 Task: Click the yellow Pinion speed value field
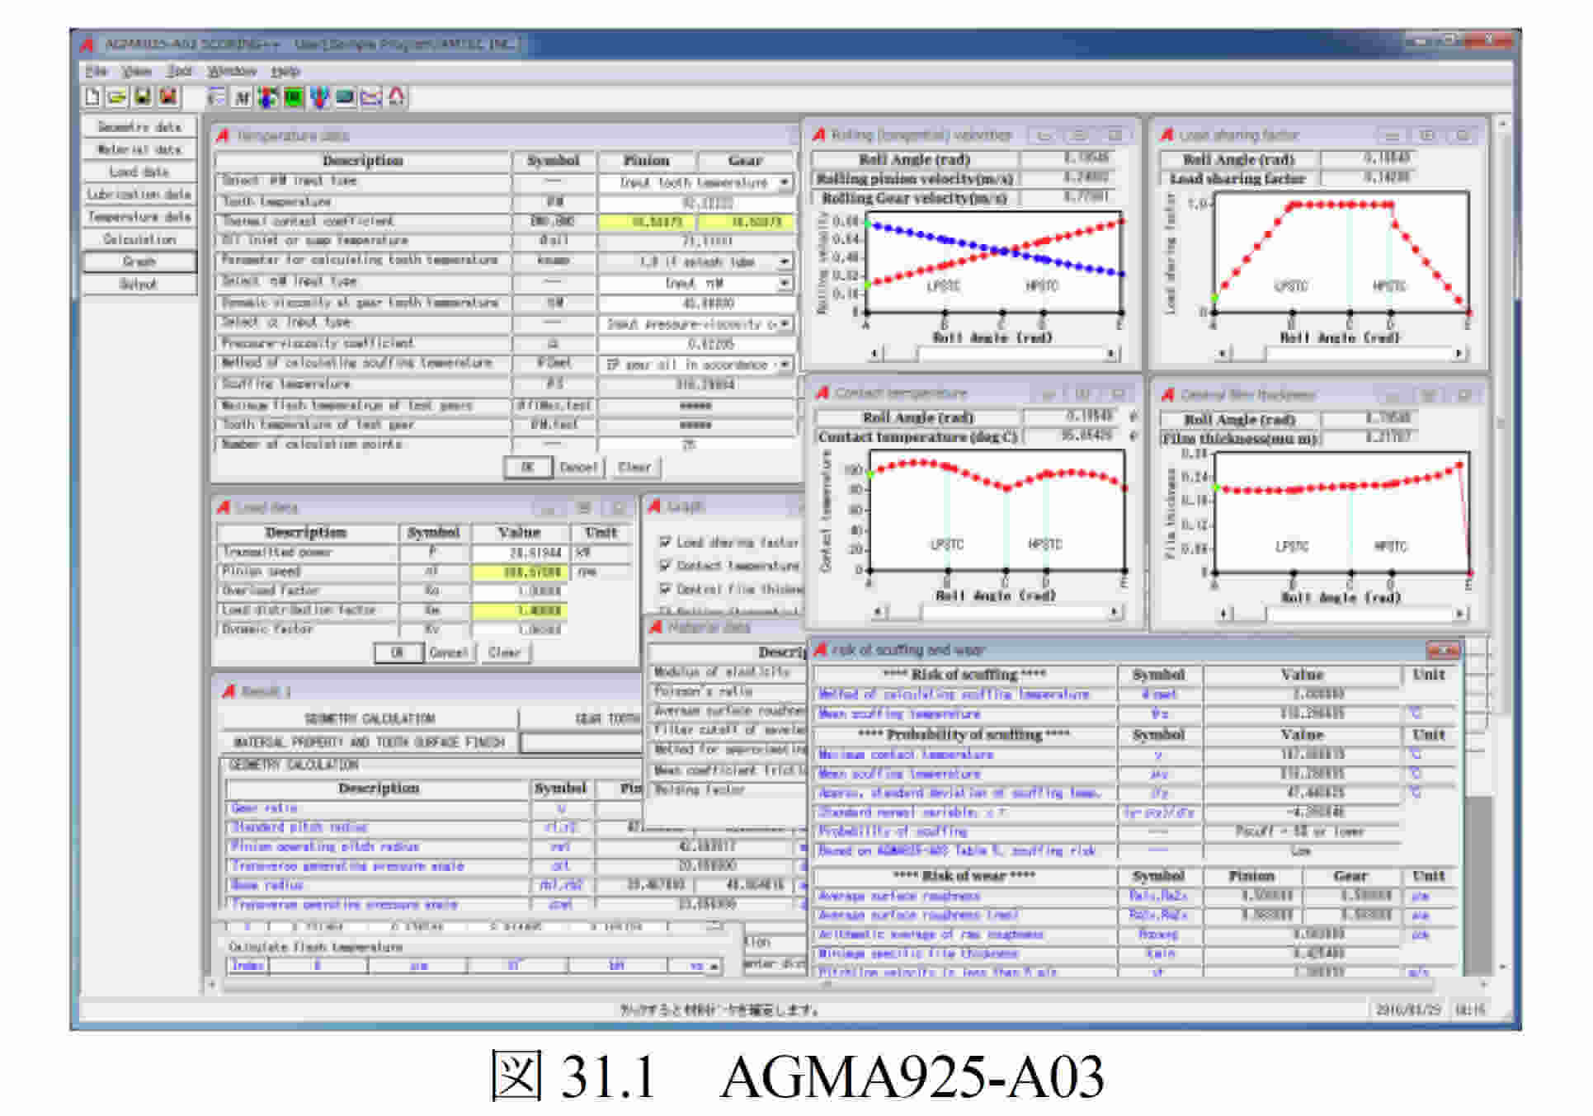click(x=519, y=572)
